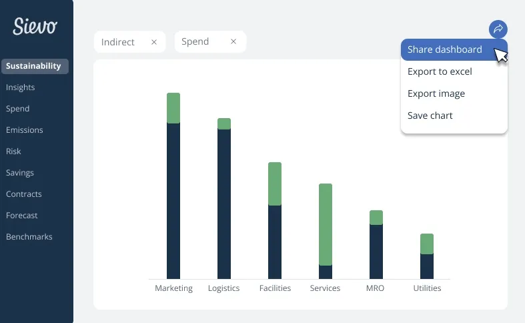Open Benchmarks from the sidebar

point(29,237)
